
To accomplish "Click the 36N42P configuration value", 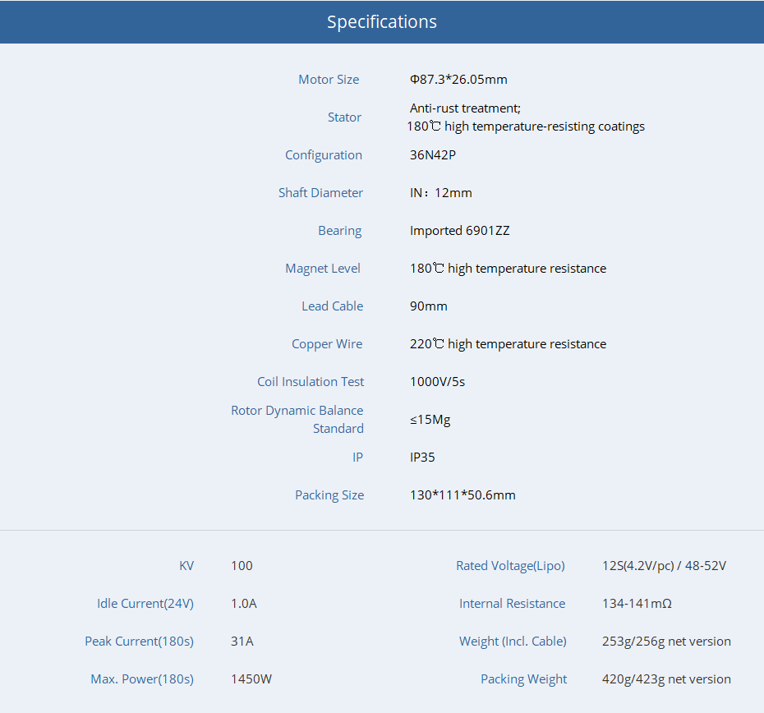I will click(432, 155).
